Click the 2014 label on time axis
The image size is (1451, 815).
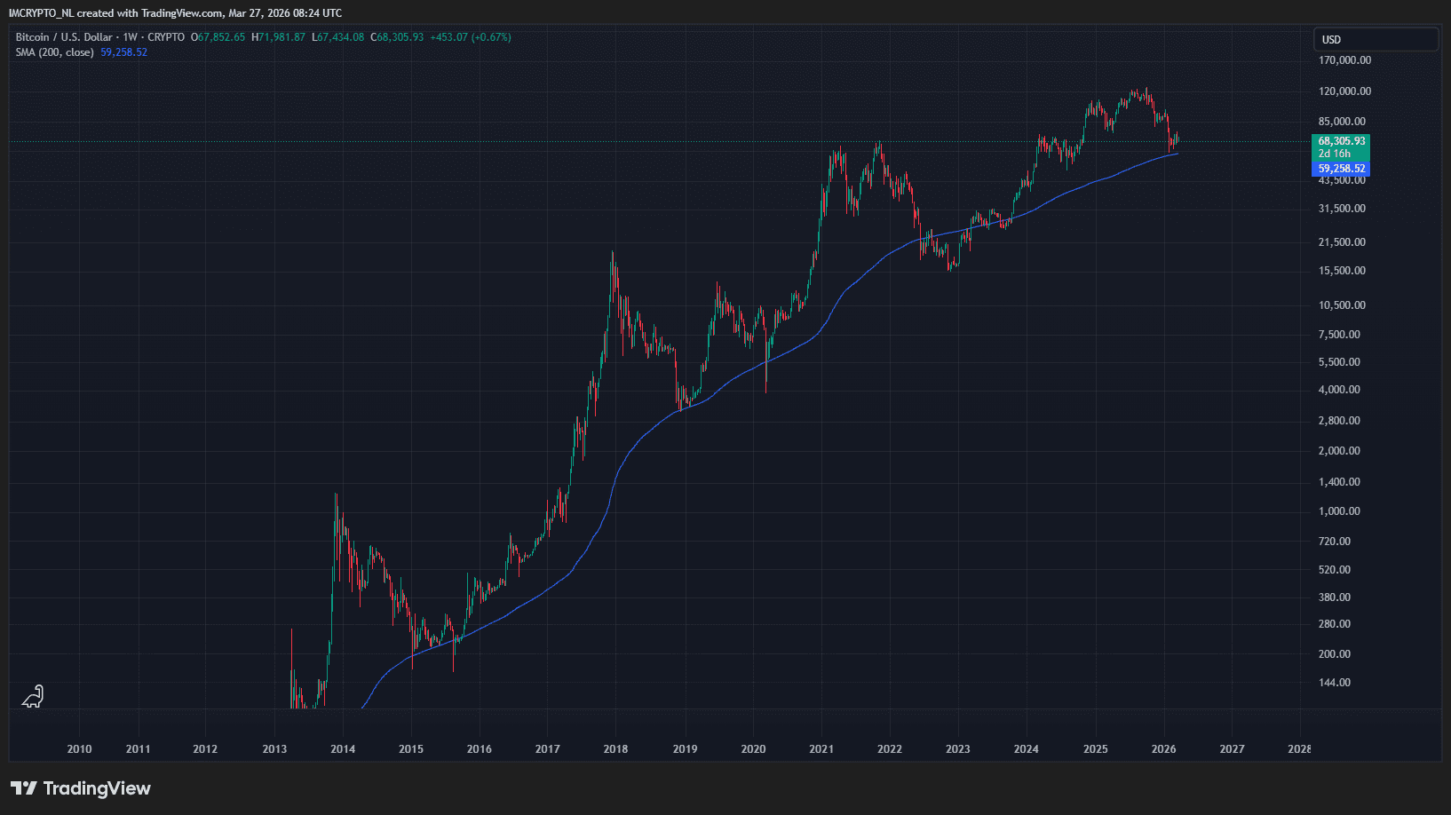click(343, 749)
